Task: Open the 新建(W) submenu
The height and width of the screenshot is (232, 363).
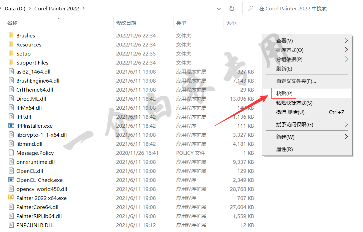Action: (x=307, y=137)
